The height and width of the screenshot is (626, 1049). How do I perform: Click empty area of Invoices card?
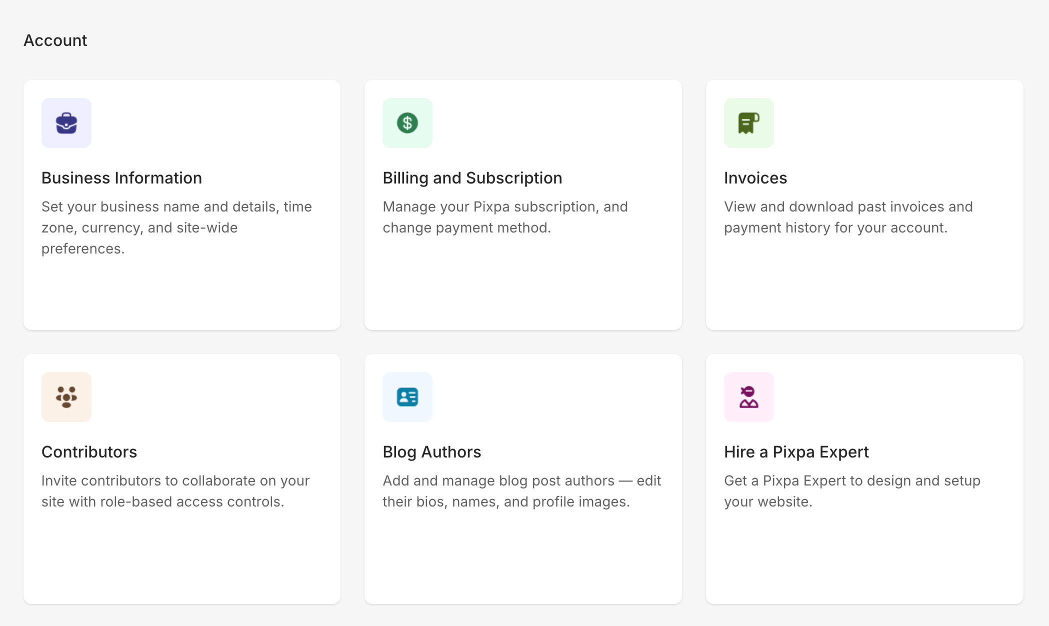pyautogui.click(x=864, y=285)
